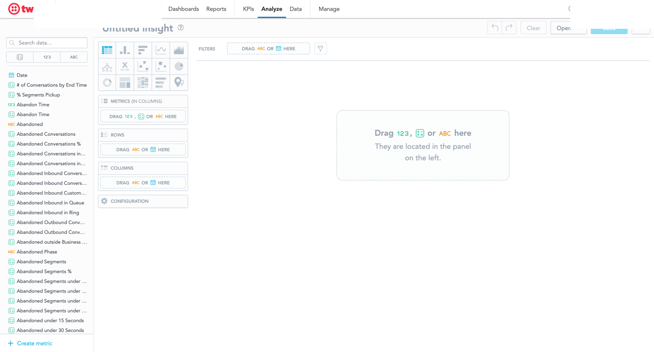
Task: Click the Search data field
Action: (47, 43)
